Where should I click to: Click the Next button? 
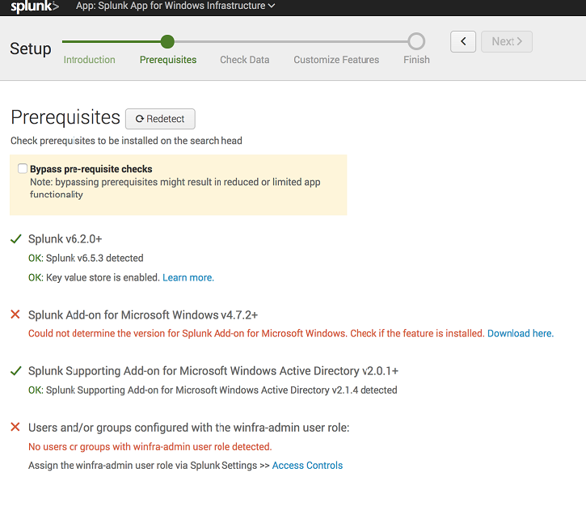click(x=507, y=41)
